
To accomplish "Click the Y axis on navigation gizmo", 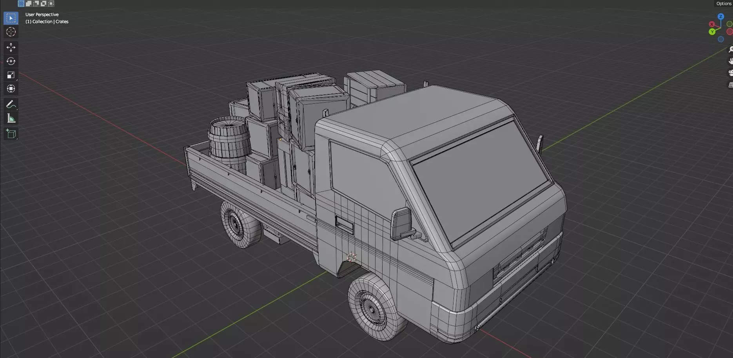I will pos(712,32).
